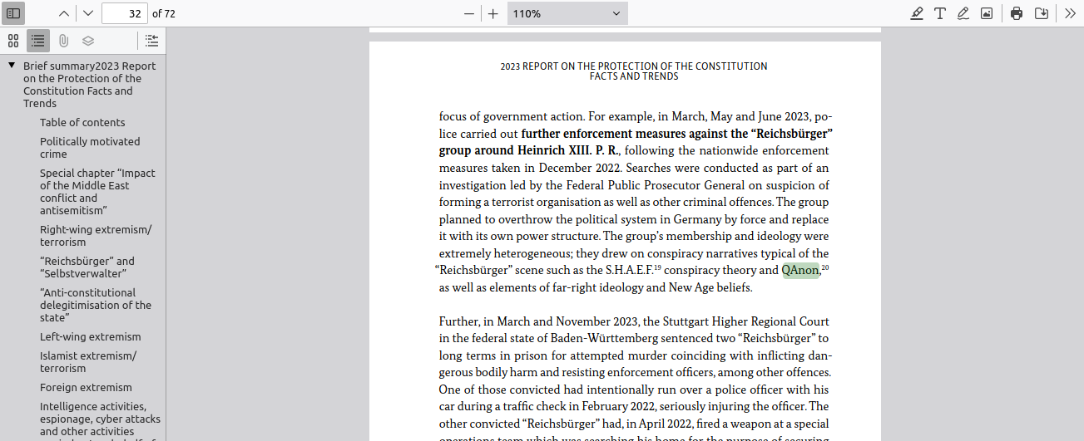Screen dimensions: 1084x441
Task: Click the highlighted QAnon text
Action: (800, 271)
